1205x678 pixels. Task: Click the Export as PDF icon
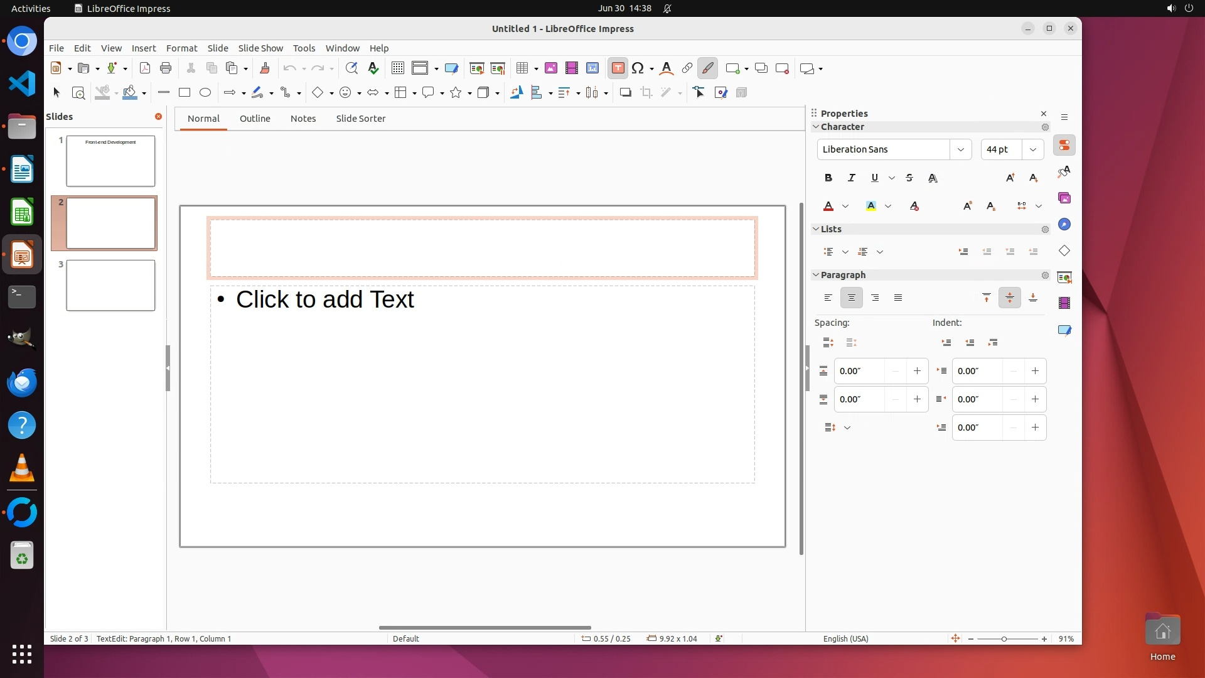tap(145, 68)
